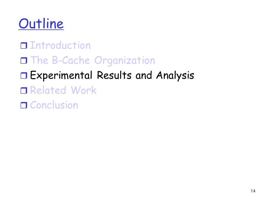
Task: Click the word and in highlighted item
Action: click(144, 75)
